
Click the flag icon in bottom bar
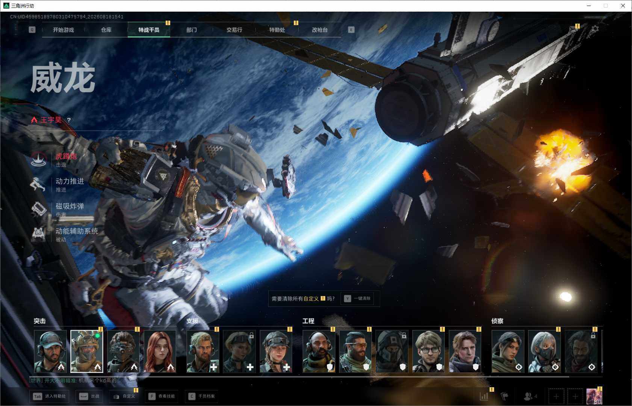coord(505,396)
